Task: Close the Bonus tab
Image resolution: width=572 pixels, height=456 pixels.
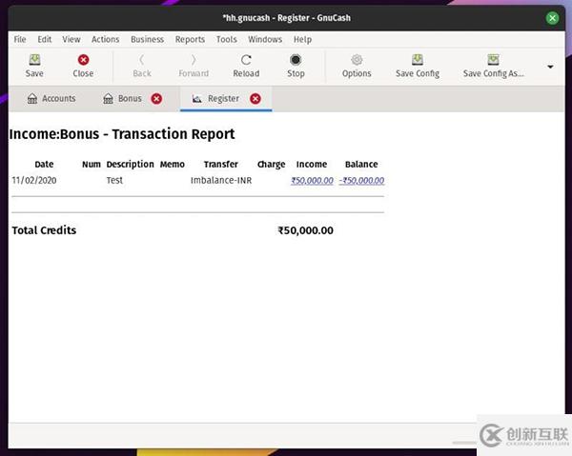Action: (x=156, y=99)
